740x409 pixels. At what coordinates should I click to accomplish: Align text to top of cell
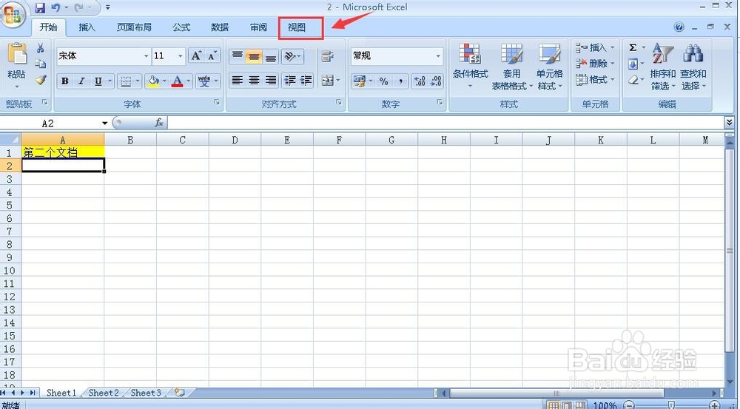point(238,57)
